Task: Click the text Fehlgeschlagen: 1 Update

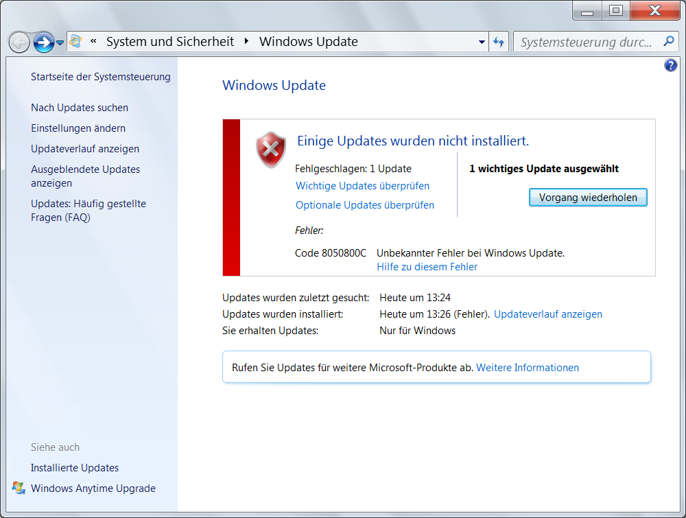Action: click(353, 169)
